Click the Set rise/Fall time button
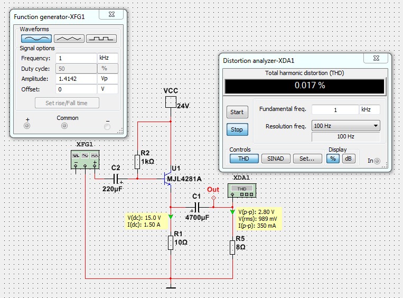 (x=67, y=103)
